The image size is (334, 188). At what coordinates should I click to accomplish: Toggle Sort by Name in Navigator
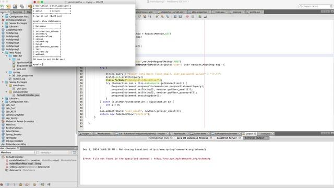(x=43, y=184)
